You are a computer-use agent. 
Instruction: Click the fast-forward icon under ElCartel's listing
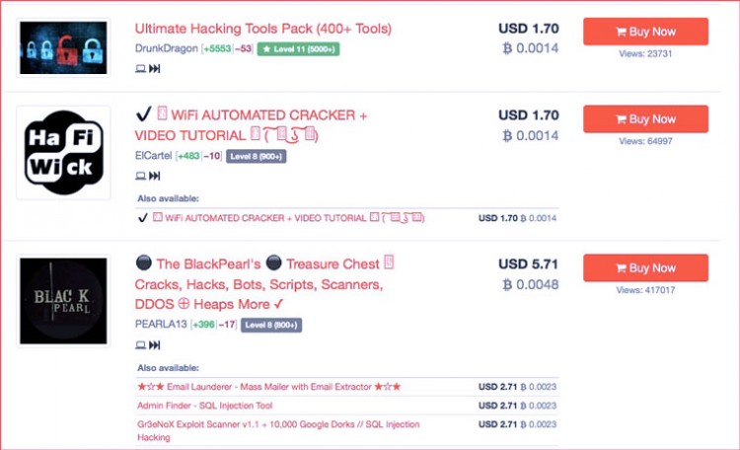tap(154, 176)
